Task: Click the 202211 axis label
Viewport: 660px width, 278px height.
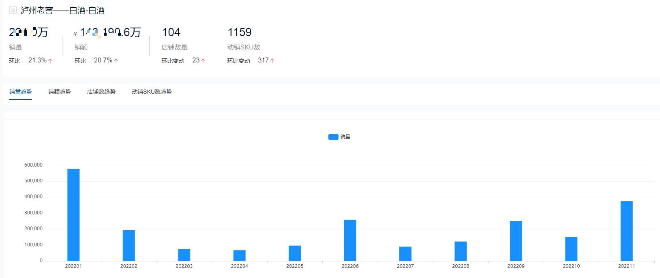Action: point(626,266)
